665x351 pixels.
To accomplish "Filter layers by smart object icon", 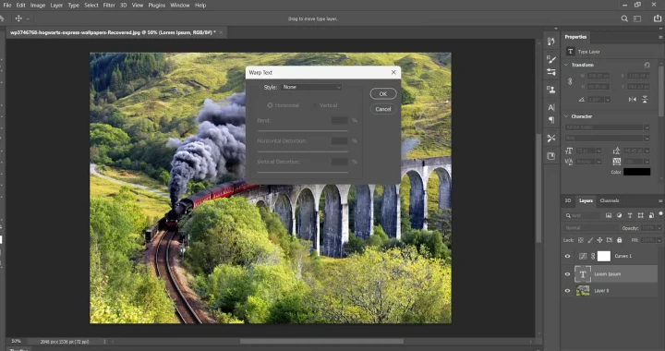I will pyautogui.click(x=651, y=215).
